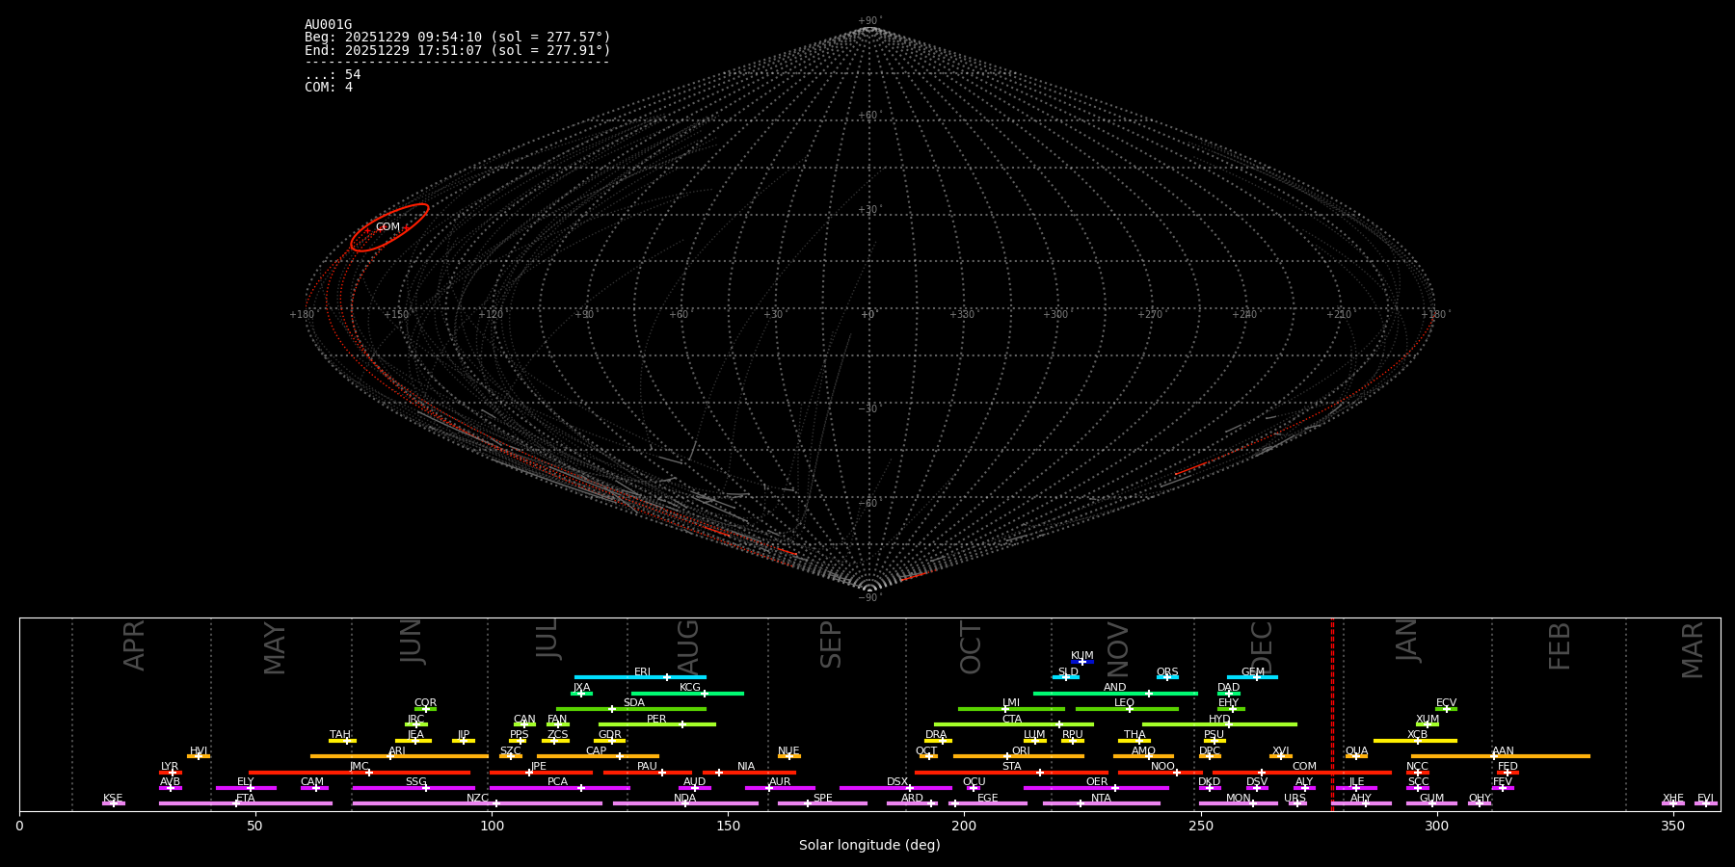
Task: Select the ECV shower label
Action: pyautogui.click(x=1446, y=703)
